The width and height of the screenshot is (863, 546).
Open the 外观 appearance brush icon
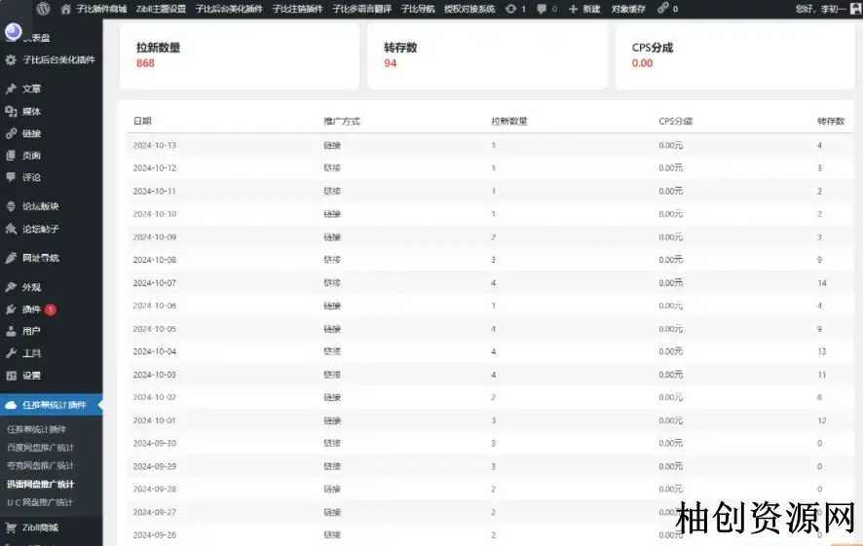pyautogui.click(x=12, y=287)
